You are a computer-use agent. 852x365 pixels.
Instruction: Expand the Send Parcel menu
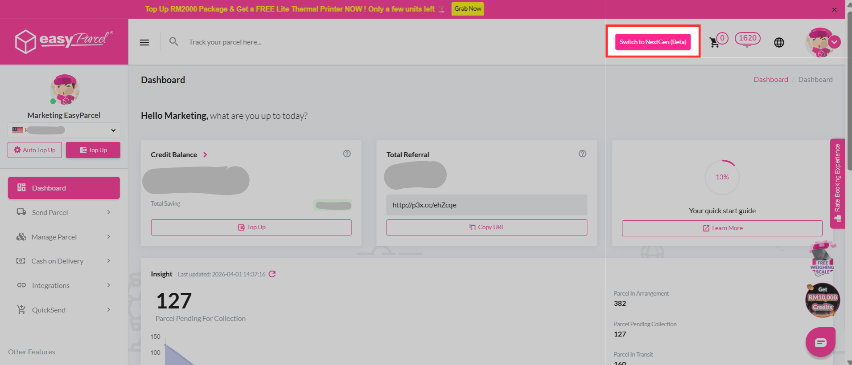(64, 212)
